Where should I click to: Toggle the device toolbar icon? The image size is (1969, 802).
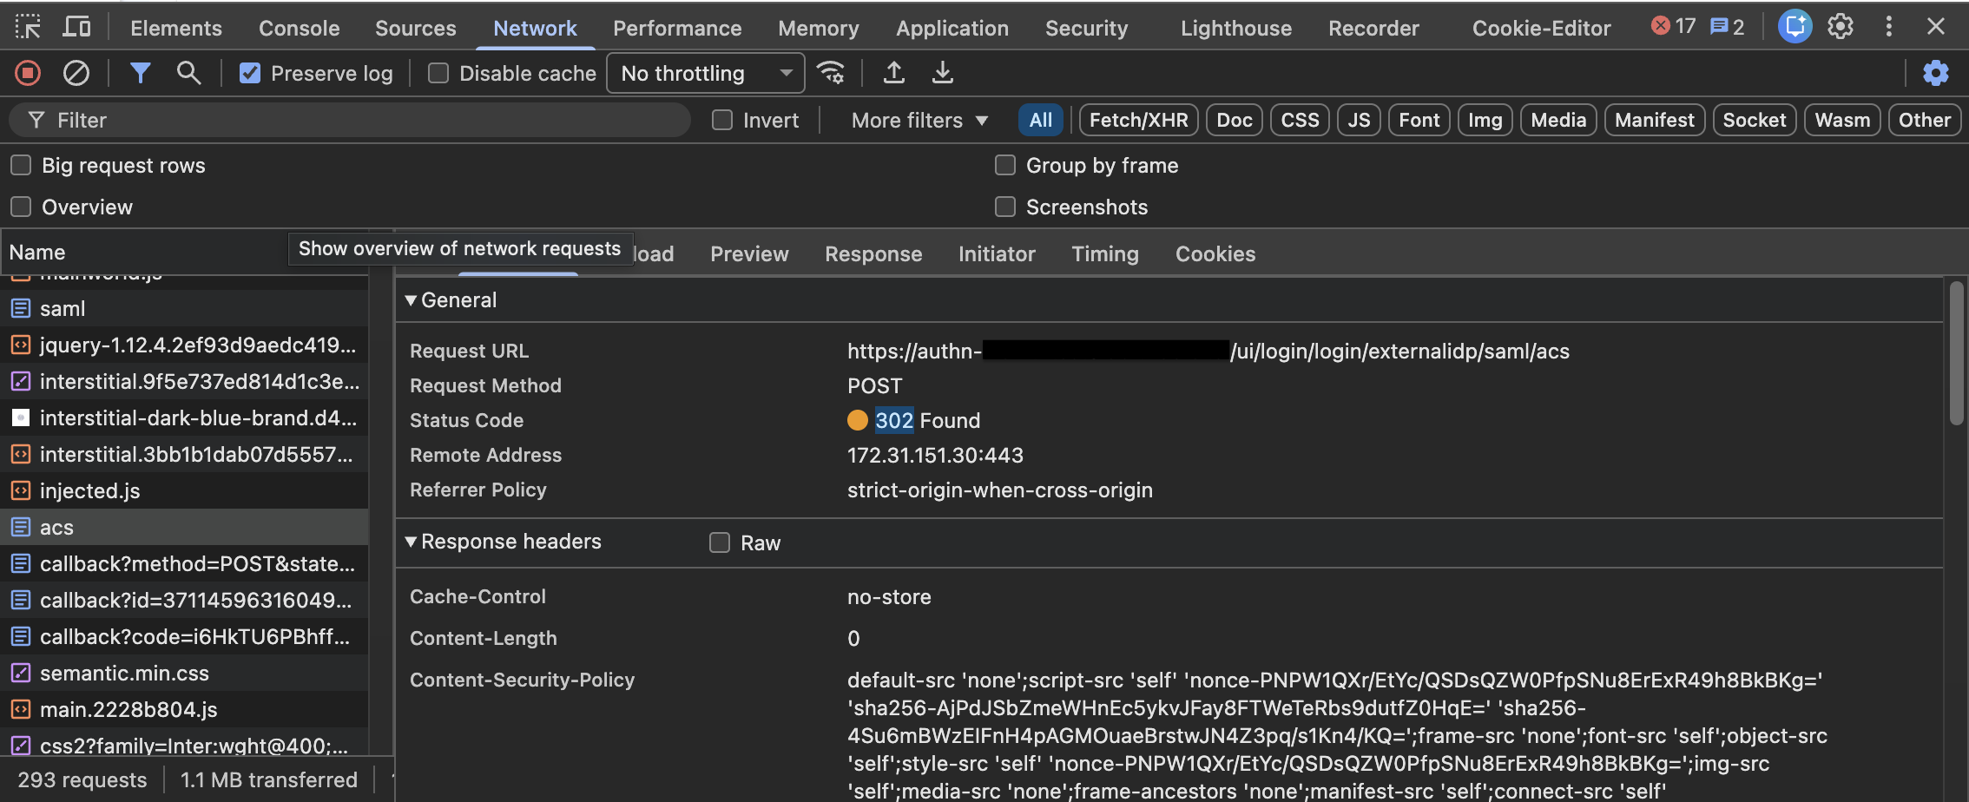pyautogui.click(x=76, y=28)
